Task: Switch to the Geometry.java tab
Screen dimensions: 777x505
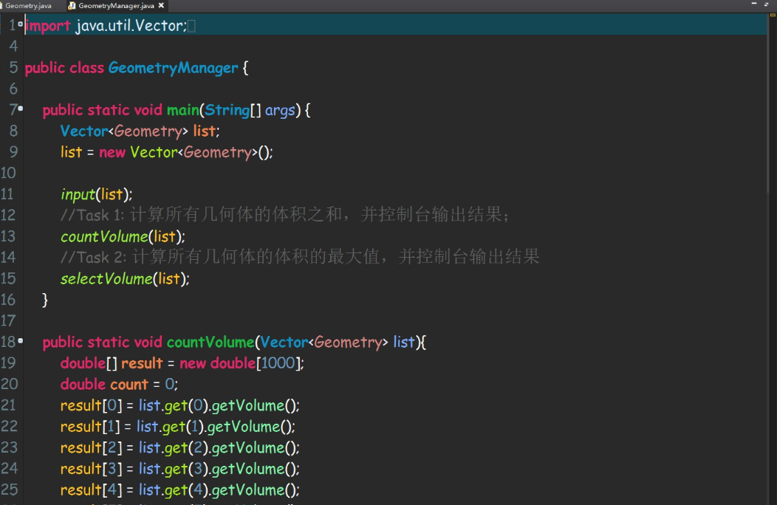Action: click(28, 6)
